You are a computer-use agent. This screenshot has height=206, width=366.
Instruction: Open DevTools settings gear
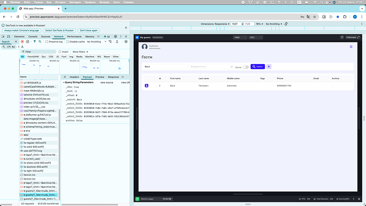[x=115, y=37]
